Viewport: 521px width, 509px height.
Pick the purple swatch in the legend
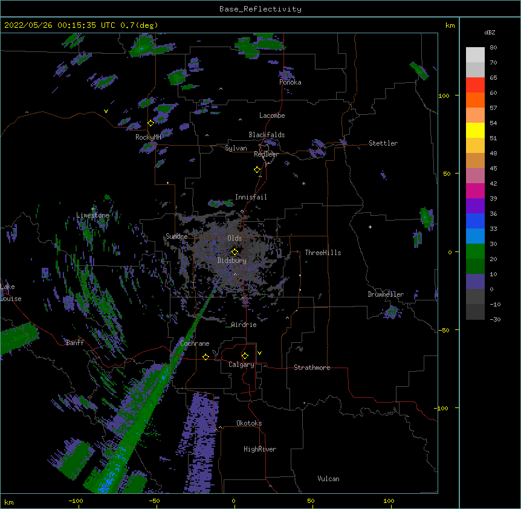[x=475, y=206]
